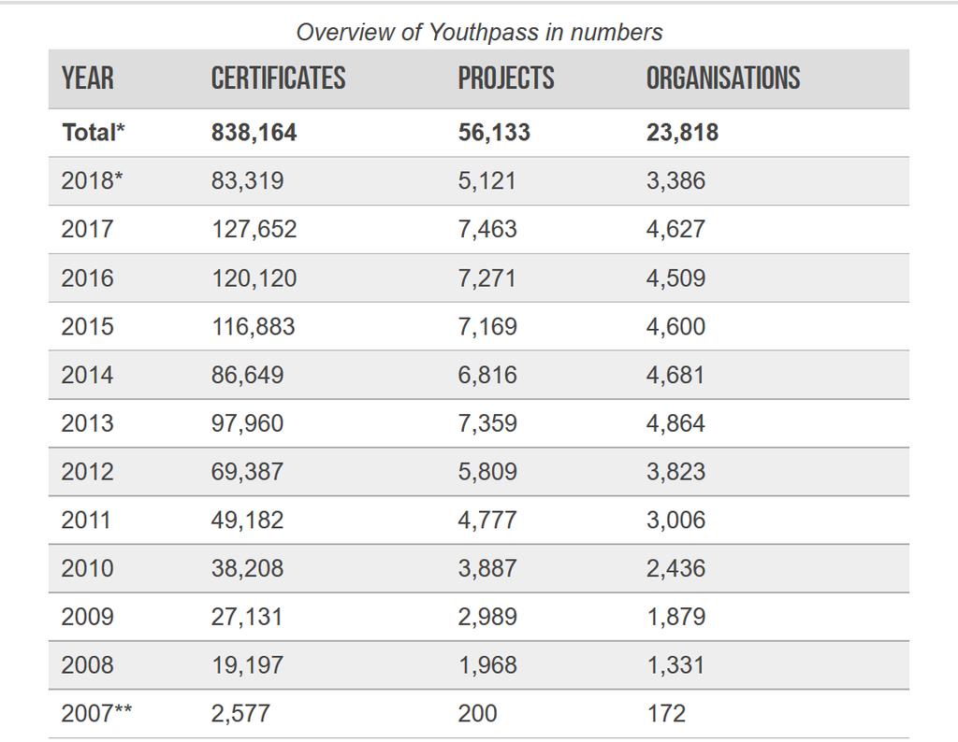Select certificates value 49,182

(247, 520)
